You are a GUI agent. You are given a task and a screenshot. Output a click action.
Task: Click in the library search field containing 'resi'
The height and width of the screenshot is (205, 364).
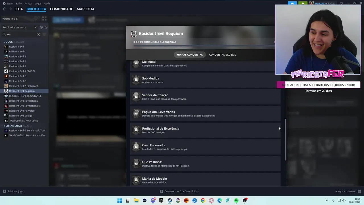tap(21, 34)
